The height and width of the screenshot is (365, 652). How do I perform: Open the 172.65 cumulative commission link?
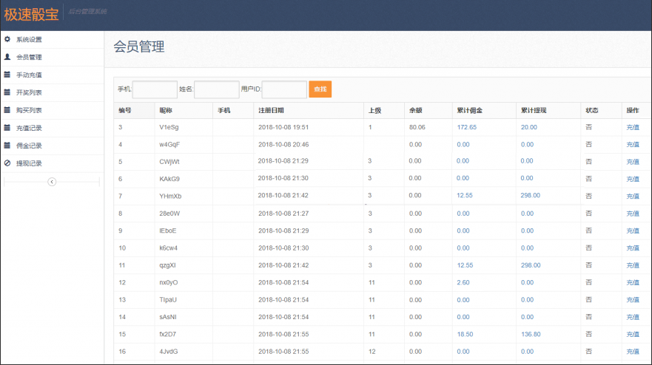pos(467,127)
